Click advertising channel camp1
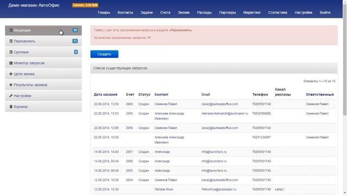Screen dimensions: 347x195 click(x=280, y=189)
